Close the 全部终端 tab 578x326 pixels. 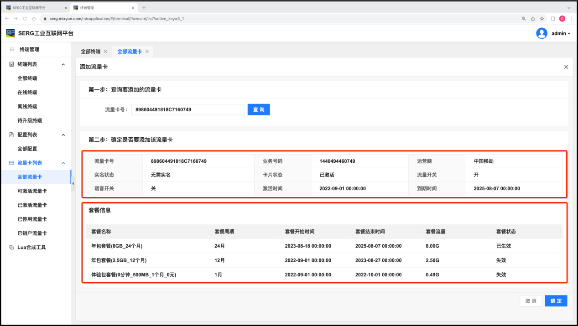coord(105,52)
